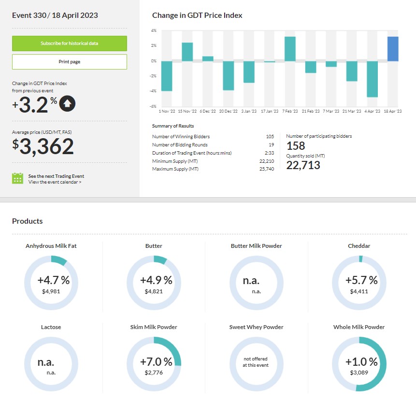Click the $2,776 price under Skim Milk Powder
Image resolution: width=416 pixels, height=402 pixels.
[x=154, y=373]
